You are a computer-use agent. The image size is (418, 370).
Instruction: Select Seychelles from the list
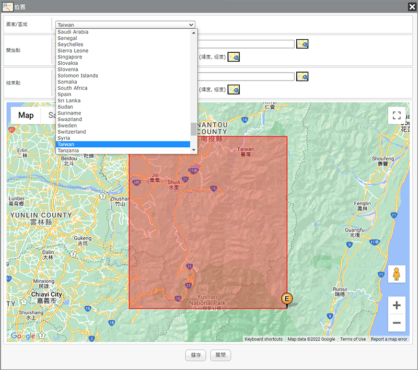pyautogui.click(x=123, y=44)
